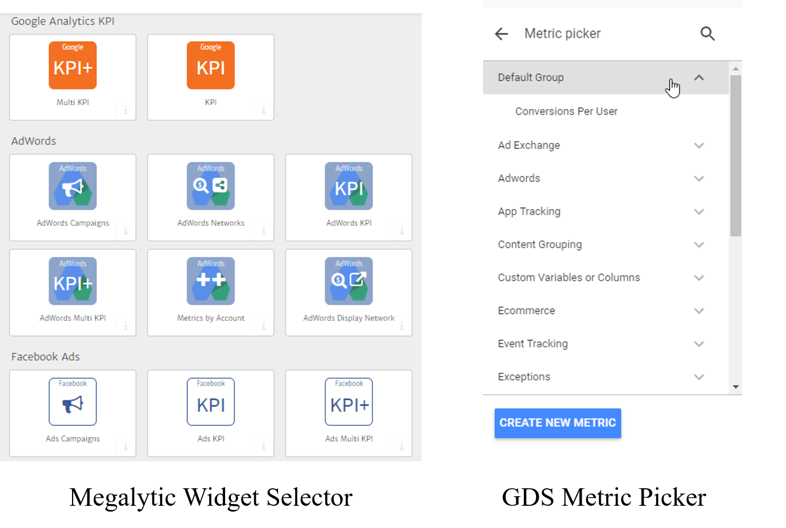Screen dimensions: 786x528
Task: Select the Facebook Ads Campaigns icon
Action: (x=73, y=401)
